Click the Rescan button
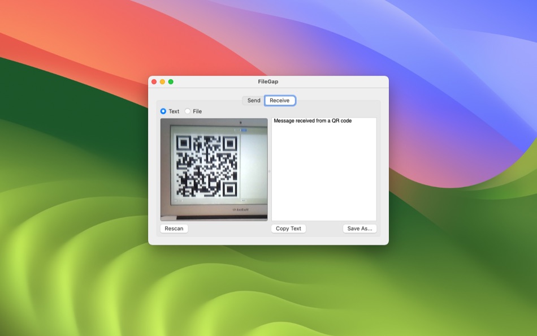 coord(174,229)
